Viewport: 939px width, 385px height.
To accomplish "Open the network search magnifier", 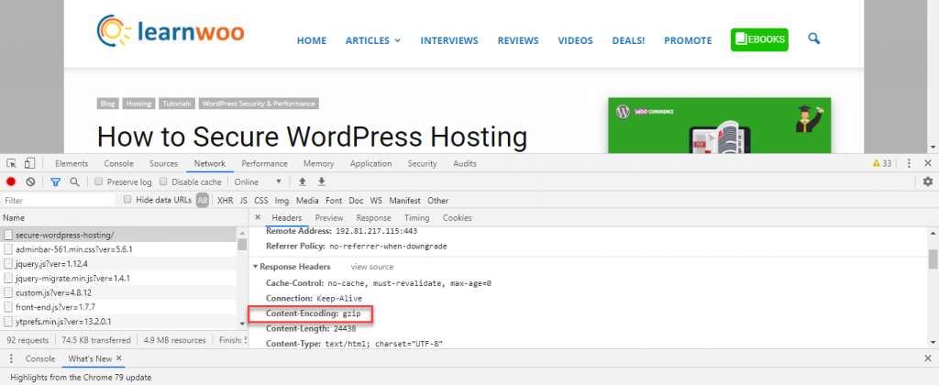I will tap(74, 181).
